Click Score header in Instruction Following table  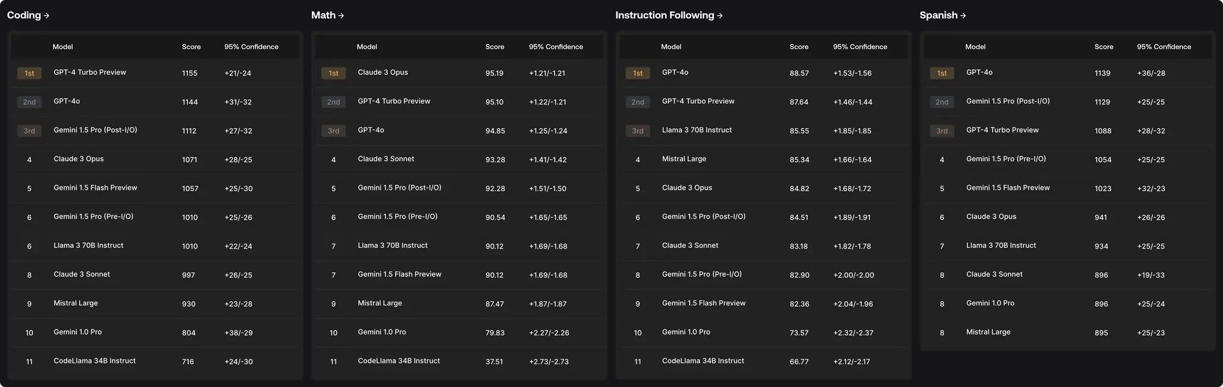pos(799,47)
